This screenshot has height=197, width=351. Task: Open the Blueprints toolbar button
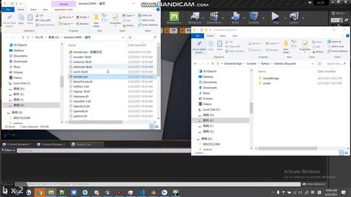(x=195, y=18)
